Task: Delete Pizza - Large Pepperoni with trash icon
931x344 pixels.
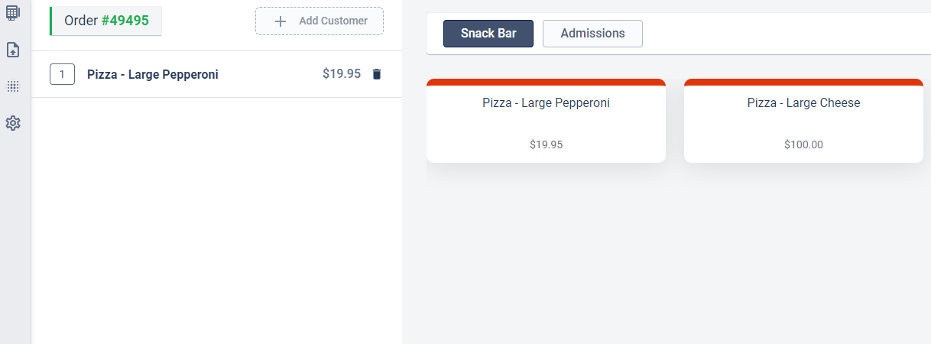Action: point(376,74)
